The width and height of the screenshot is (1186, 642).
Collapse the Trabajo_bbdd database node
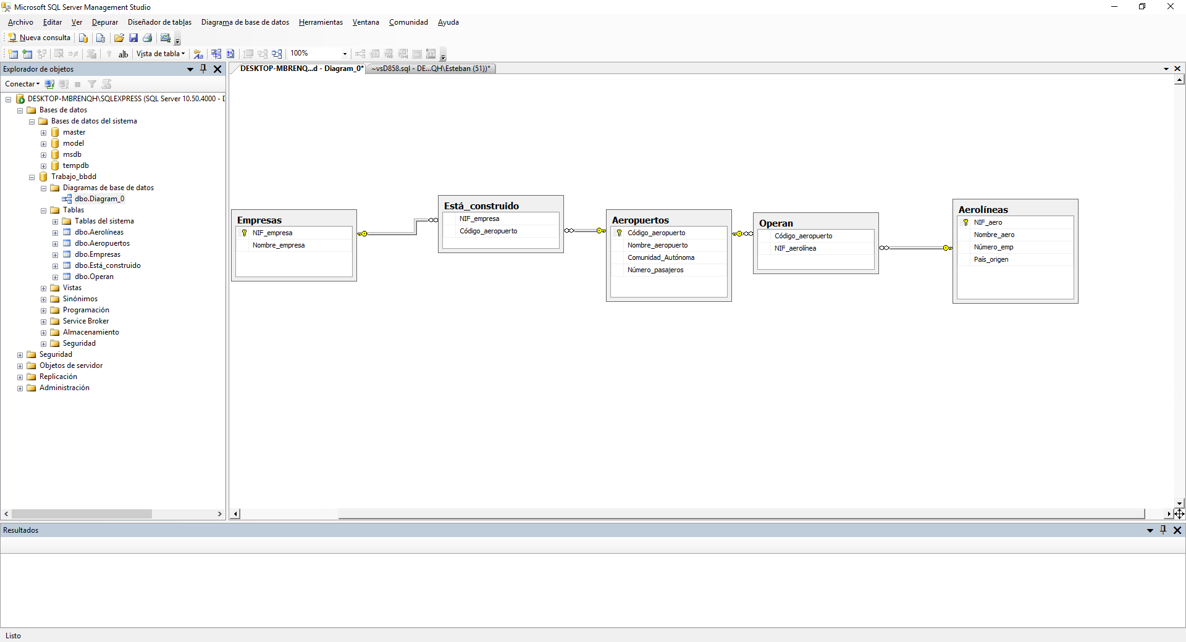[x=32, y=177]
